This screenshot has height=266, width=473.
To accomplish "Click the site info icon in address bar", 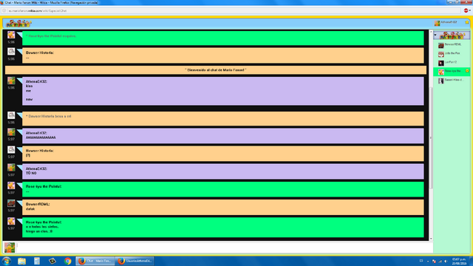I will pos(4,10).
